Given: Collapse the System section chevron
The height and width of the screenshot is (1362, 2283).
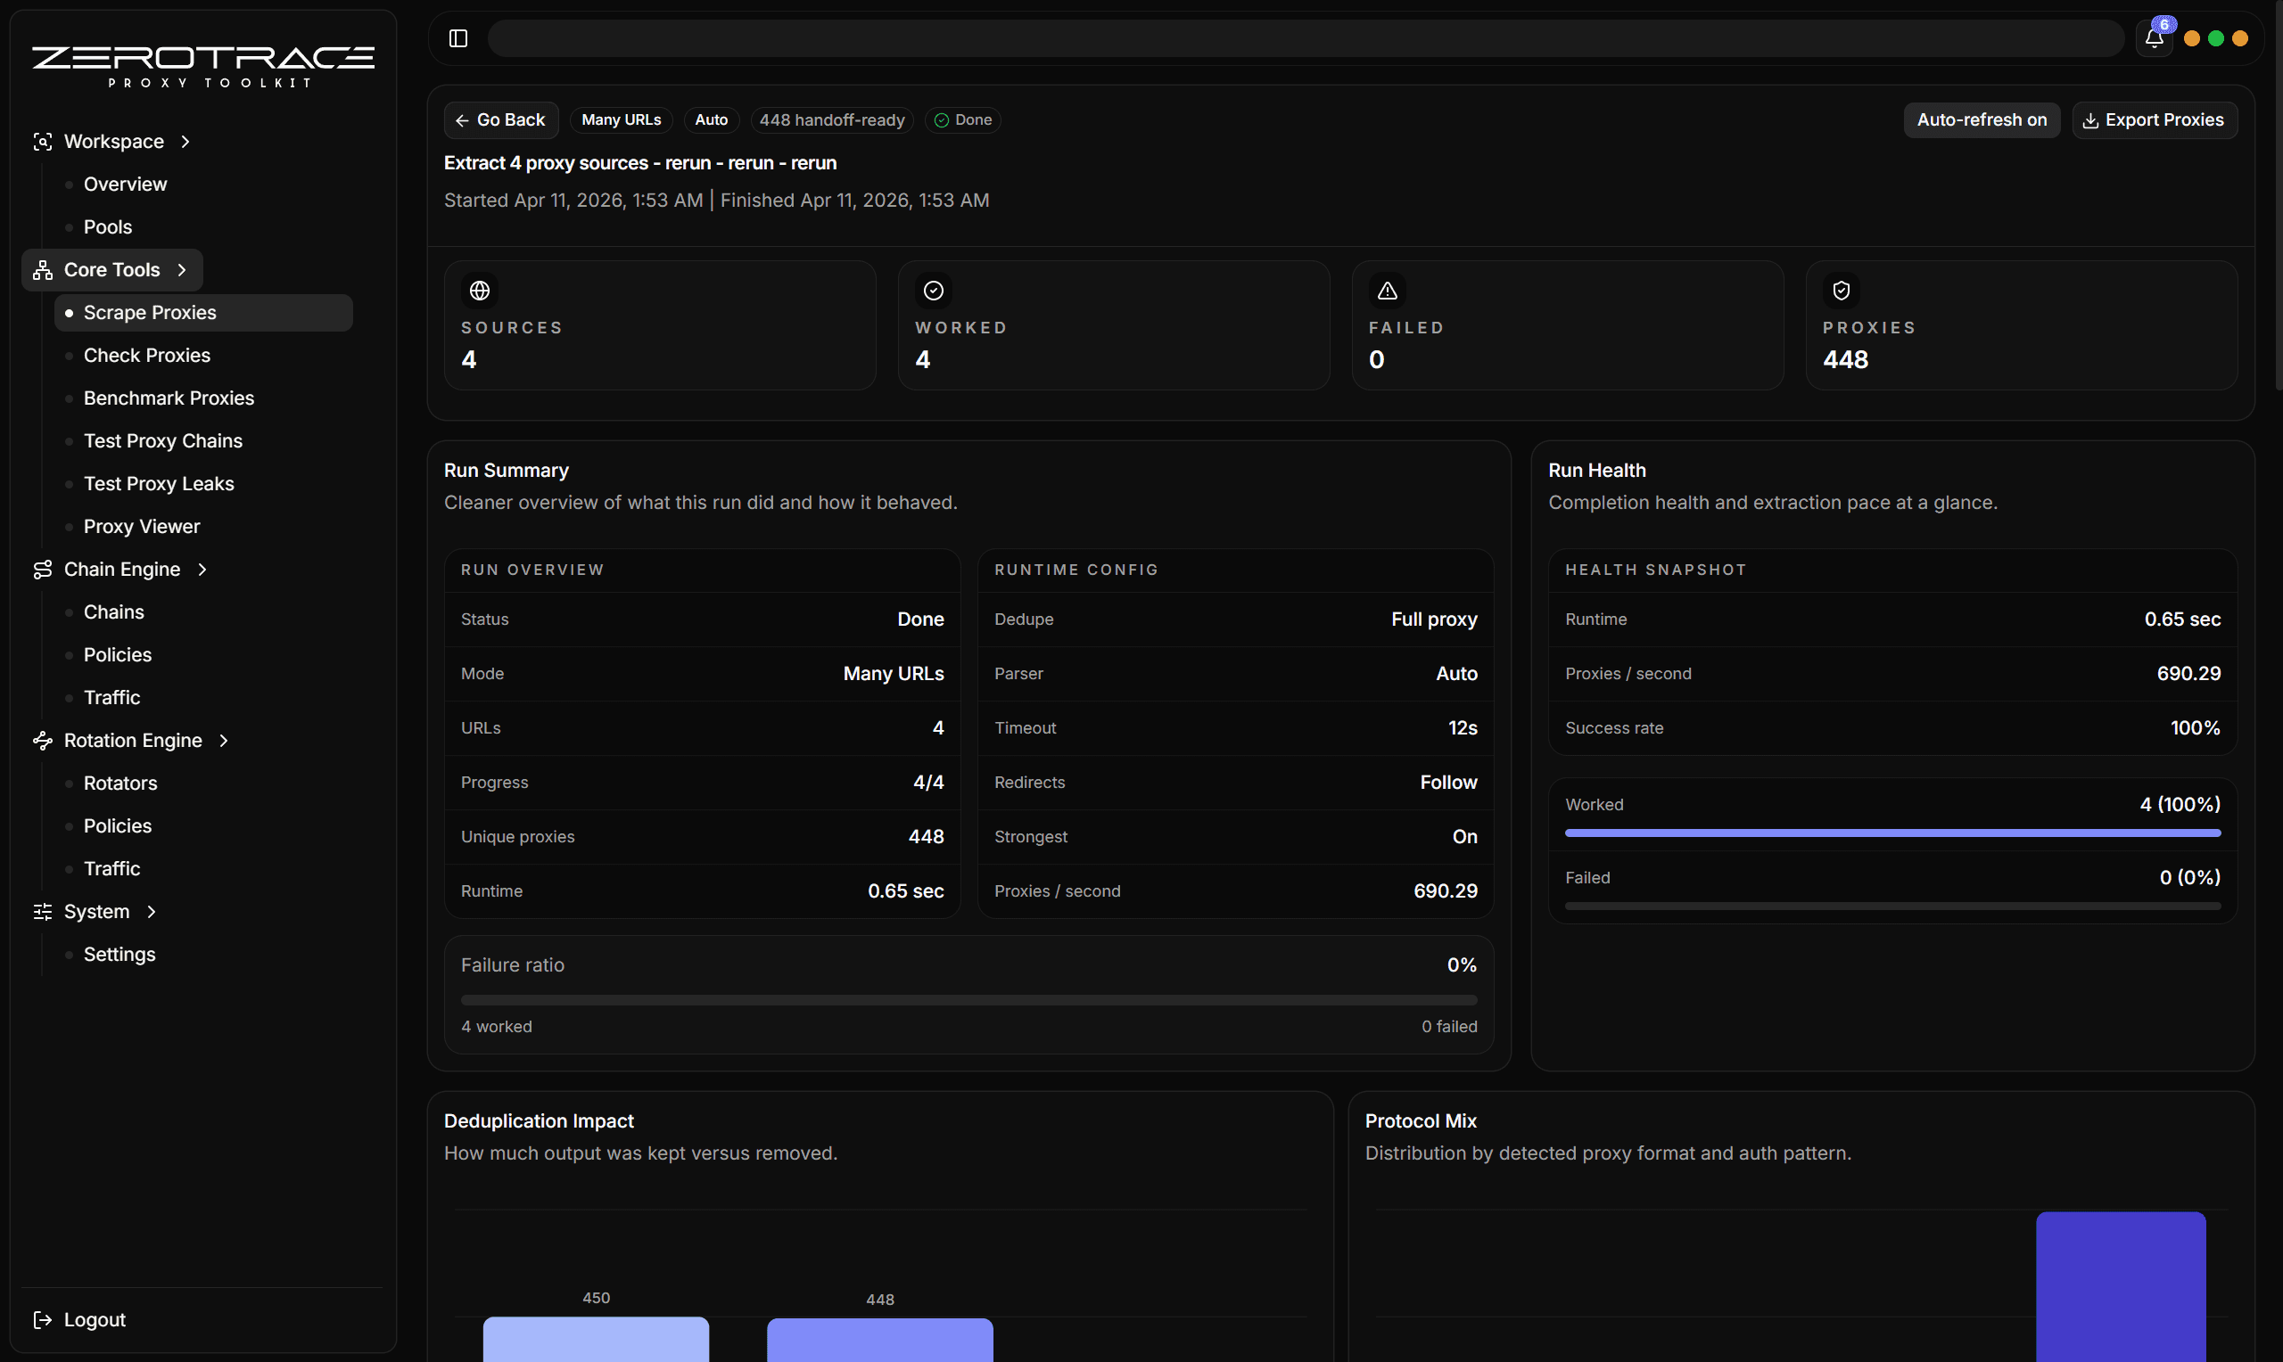Looking at the screenshot, I should (x=152, y=912).
